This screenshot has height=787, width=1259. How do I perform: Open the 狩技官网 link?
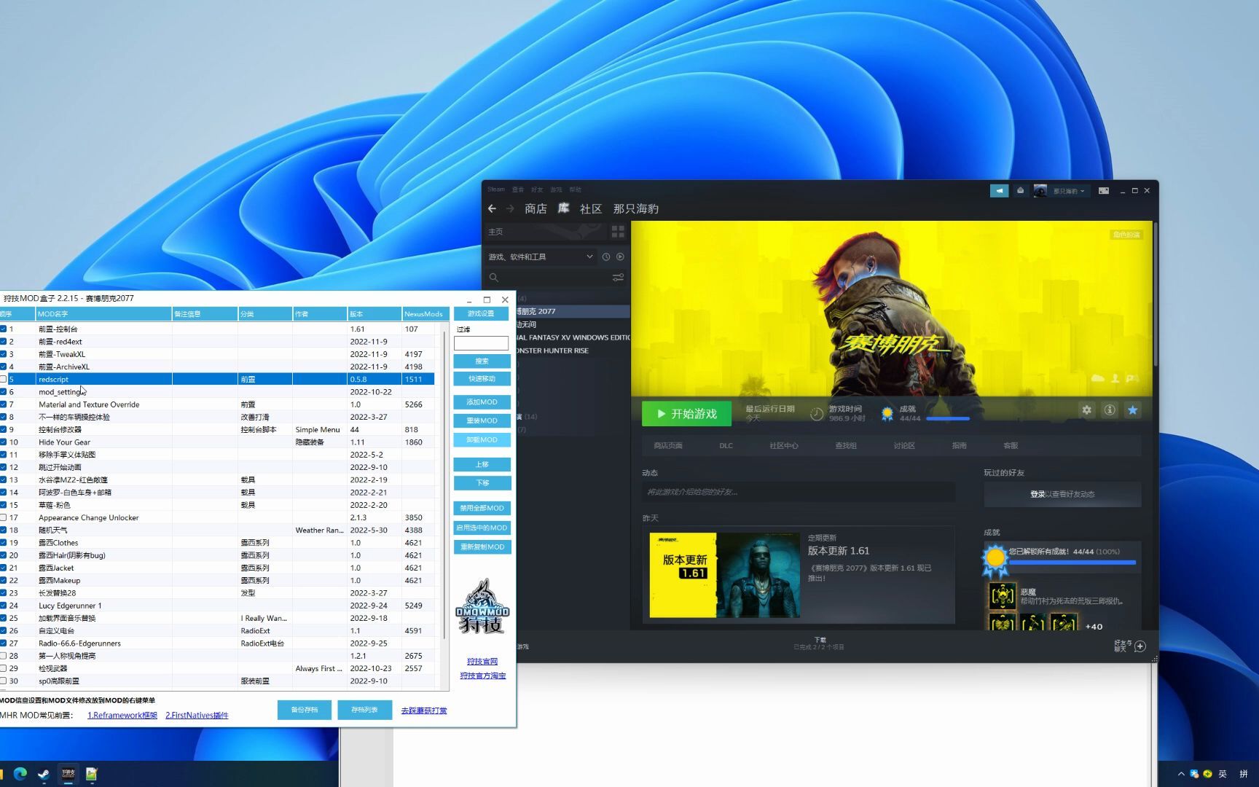click(482, 661)
